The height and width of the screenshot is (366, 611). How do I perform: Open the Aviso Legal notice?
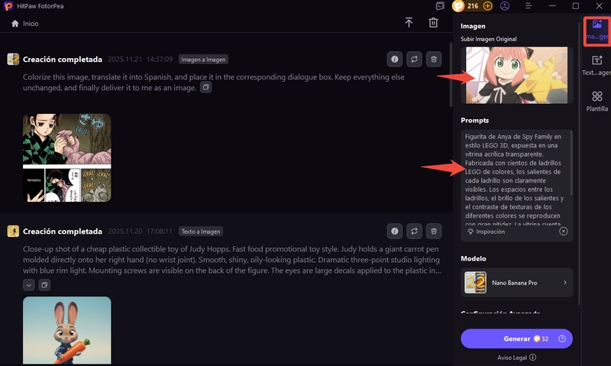click(x=516, y=357)
